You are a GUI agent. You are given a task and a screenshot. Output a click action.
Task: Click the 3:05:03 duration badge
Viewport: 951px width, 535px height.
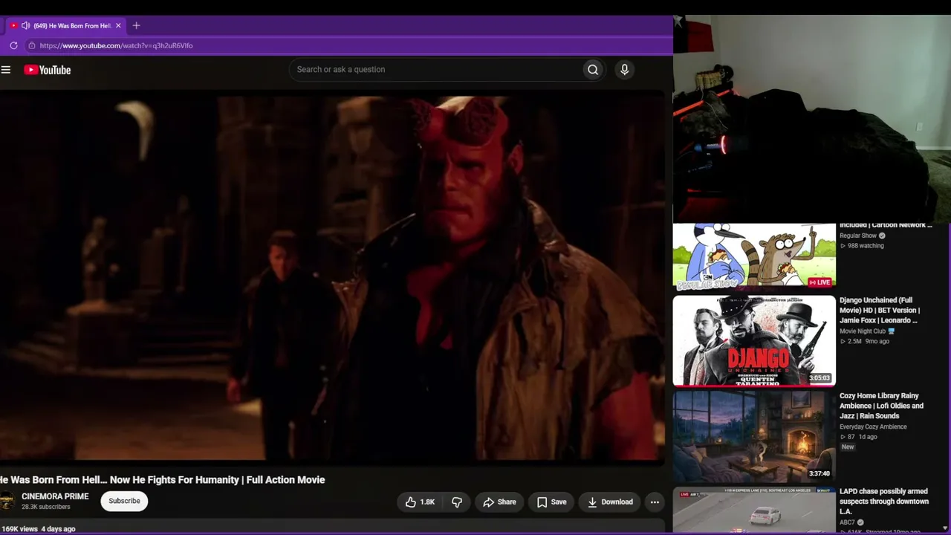coord(819,378)
